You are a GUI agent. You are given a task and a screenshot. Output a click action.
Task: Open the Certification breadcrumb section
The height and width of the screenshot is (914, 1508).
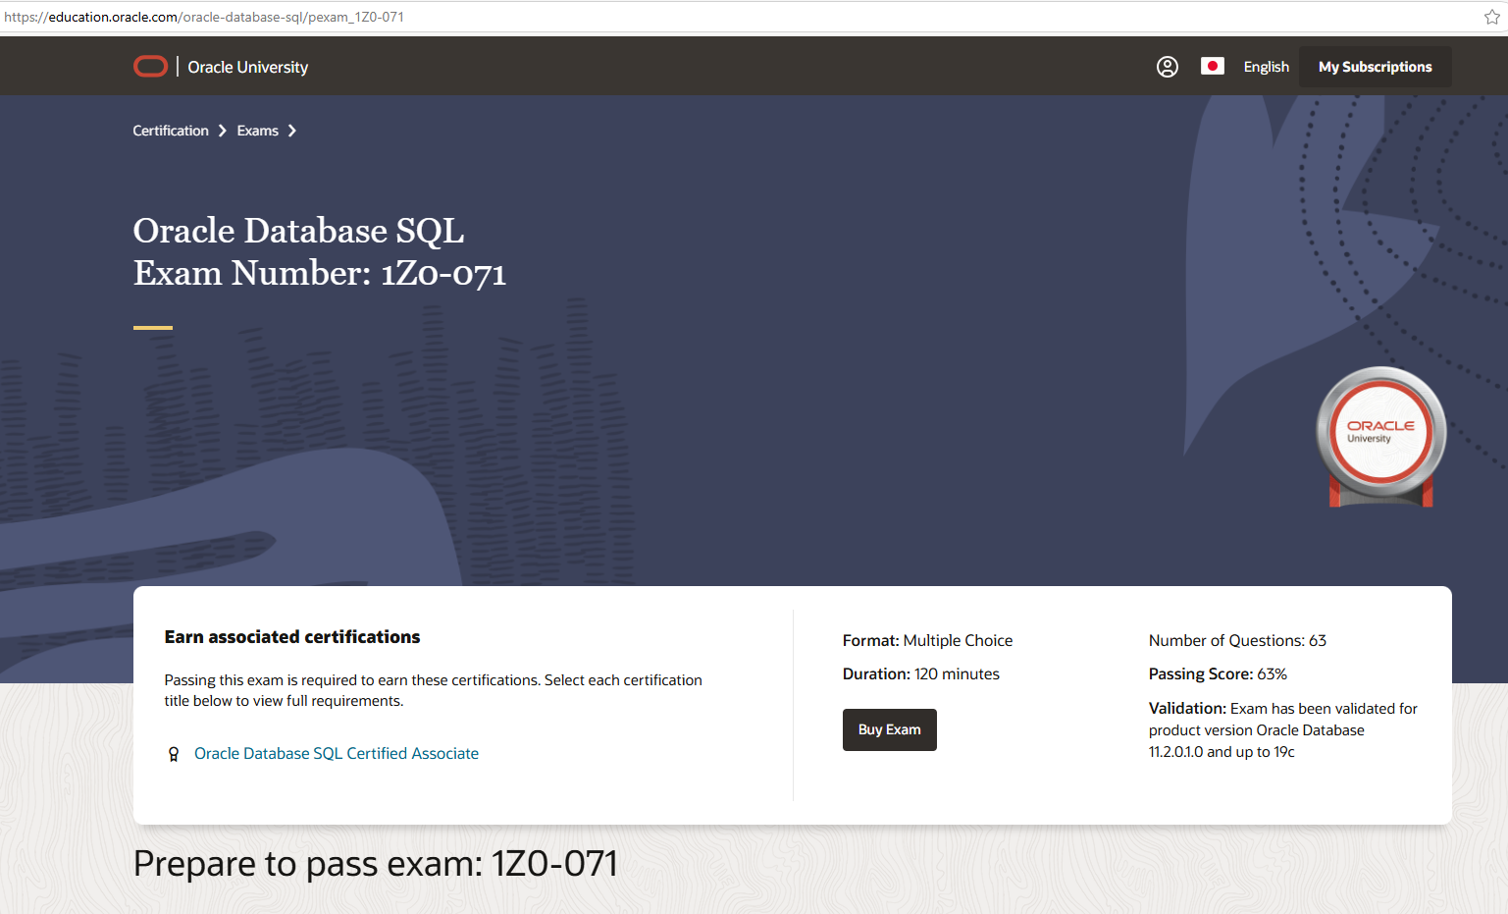tap(171, 130)
